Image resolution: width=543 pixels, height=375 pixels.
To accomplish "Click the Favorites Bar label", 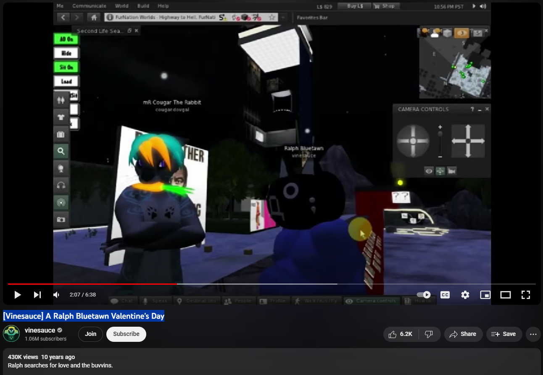I will point(312,18).
